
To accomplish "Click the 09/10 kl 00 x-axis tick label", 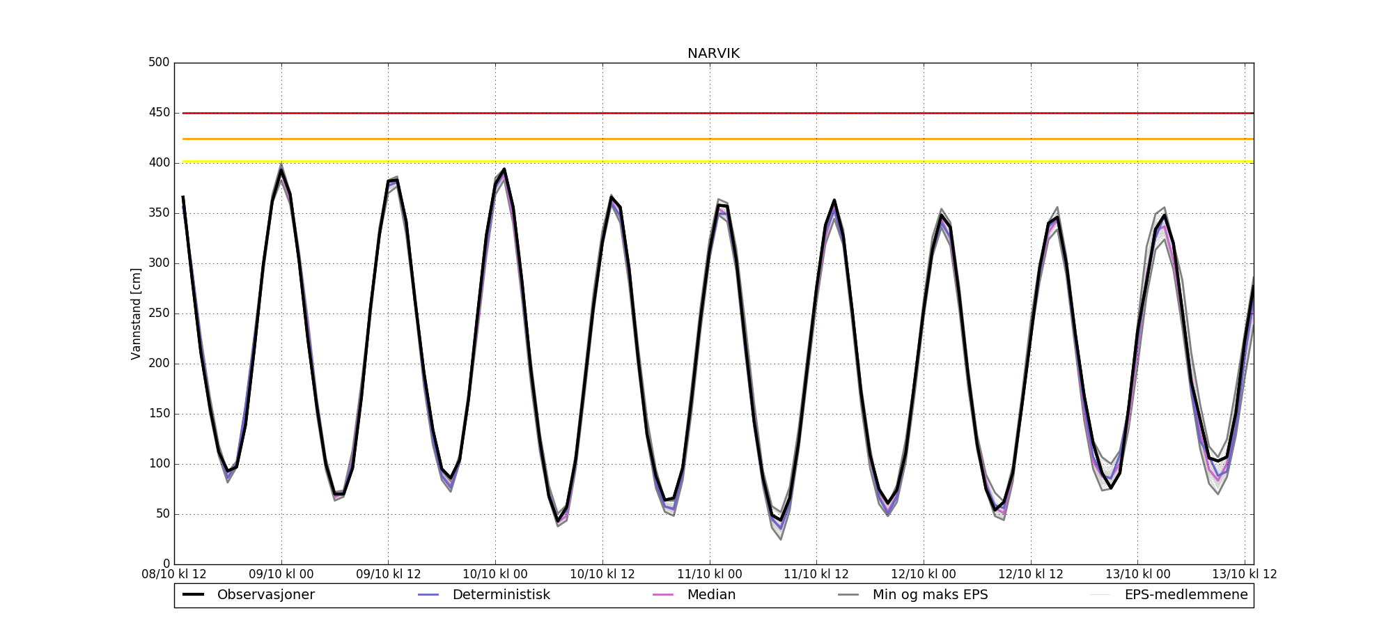I will coord(281,575).
